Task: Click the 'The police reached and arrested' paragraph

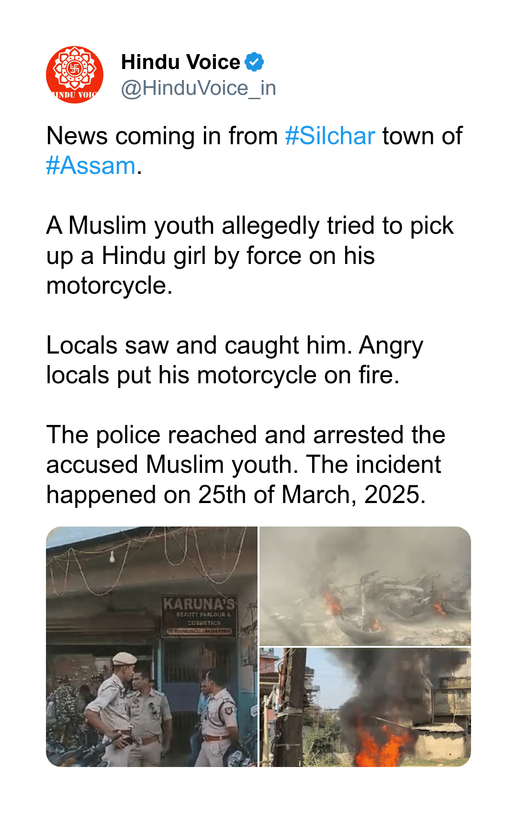Action: (x=246, y=465)
